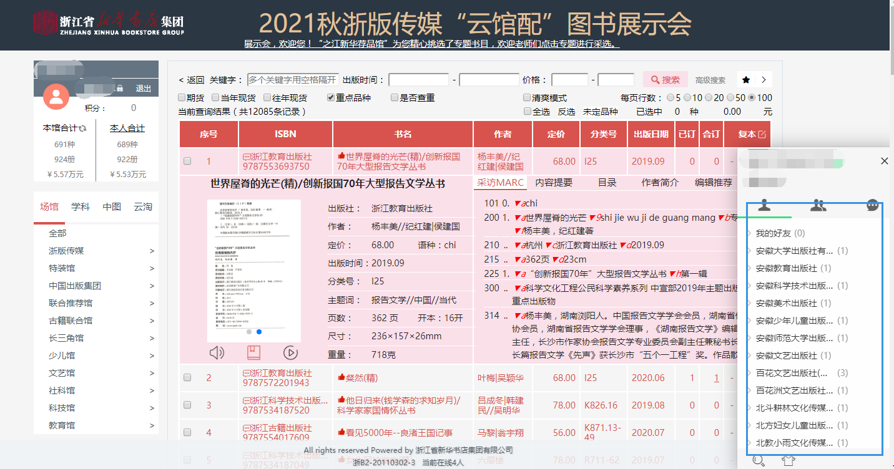
Task: Click thumbs-up icon beside 他日归来 title
Action: (x=341, y=400)
